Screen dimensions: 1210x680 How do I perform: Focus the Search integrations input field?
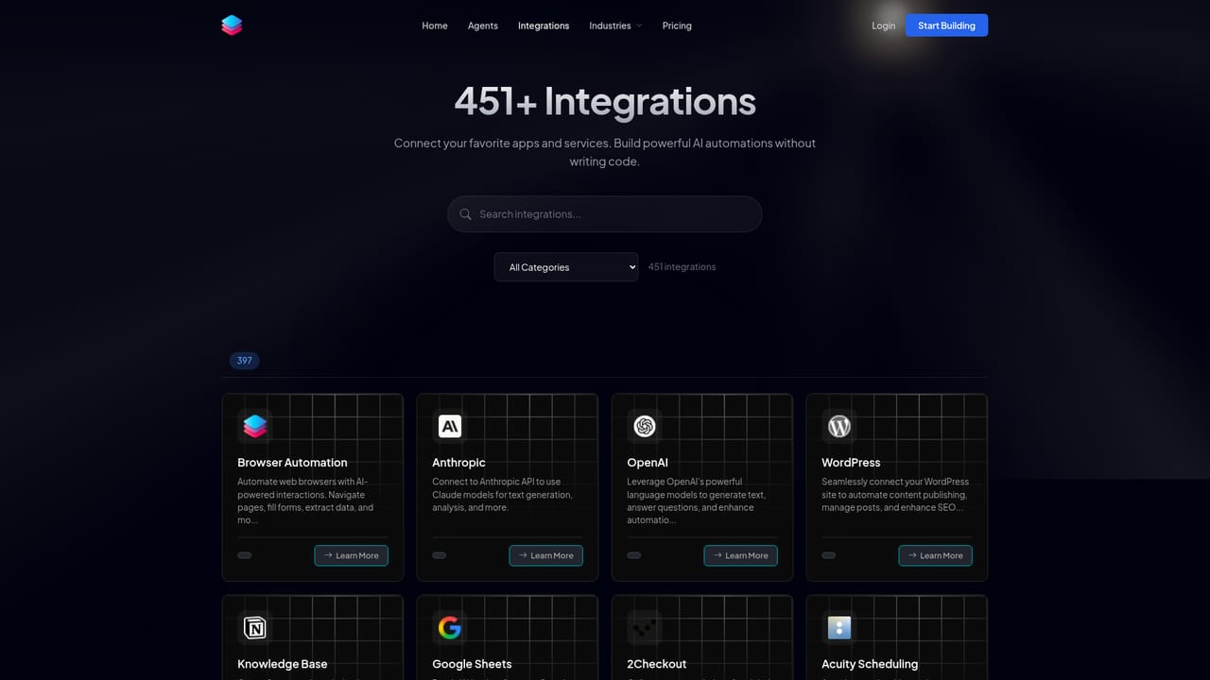pyautogui.click(x=605, y=214)
